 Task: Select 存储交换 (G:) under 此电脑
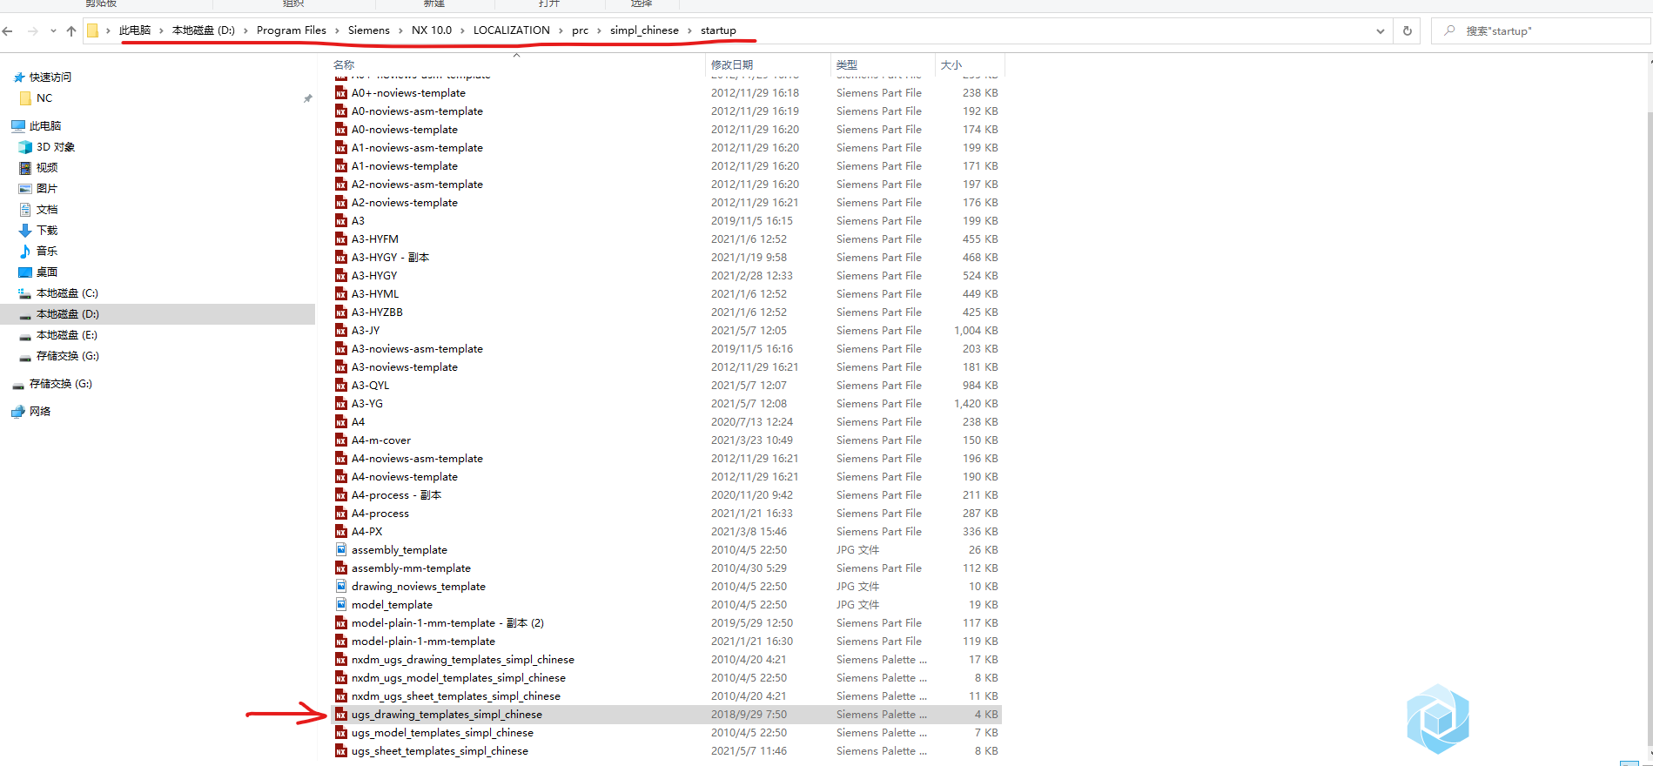(68, 356)
